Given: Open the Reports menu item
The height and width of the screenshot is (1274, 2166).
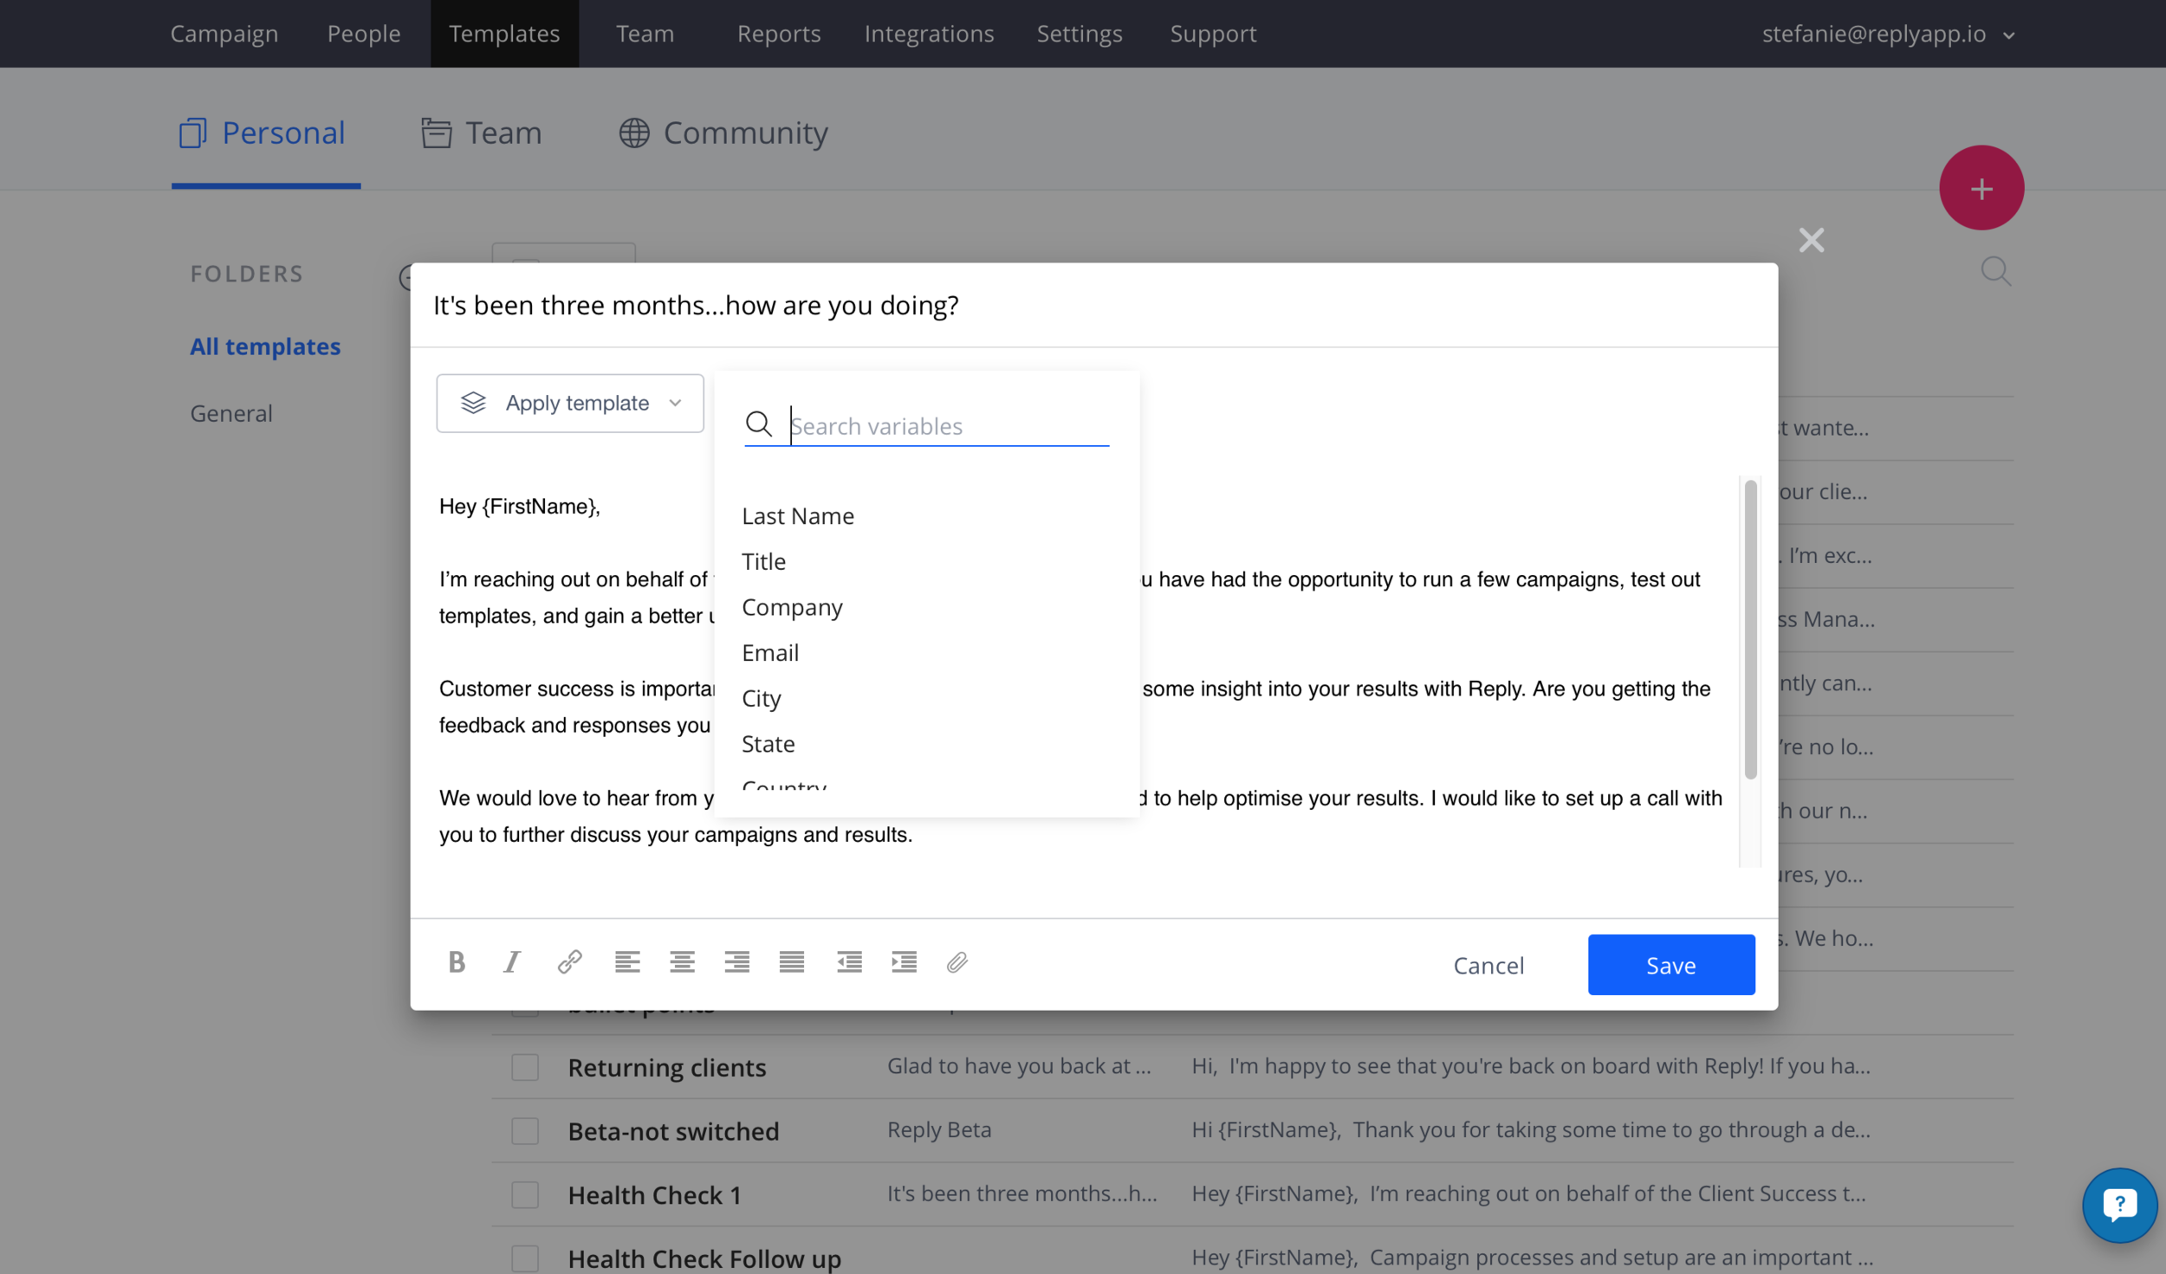Looking at the screenshot, I should pos(778,34).
